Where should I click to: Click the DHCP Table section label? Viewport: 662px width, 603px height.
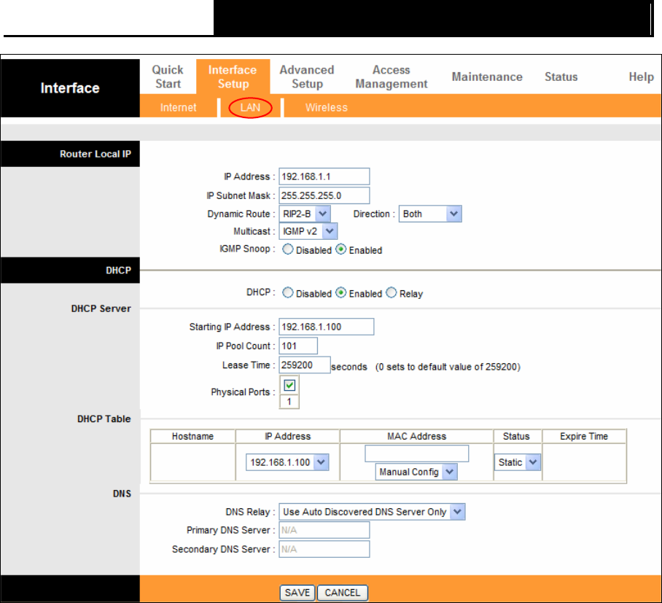(x=104, y=419)
